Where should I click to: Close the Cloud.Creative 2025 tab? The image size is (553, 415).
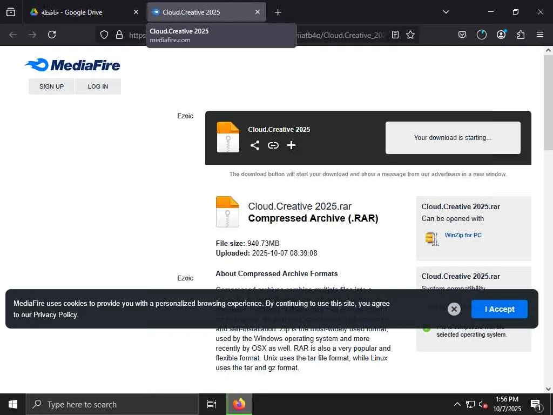pyautogui.click(x=258, y=12)
